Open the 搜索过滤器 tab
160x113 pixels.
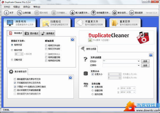coord(88,49)
